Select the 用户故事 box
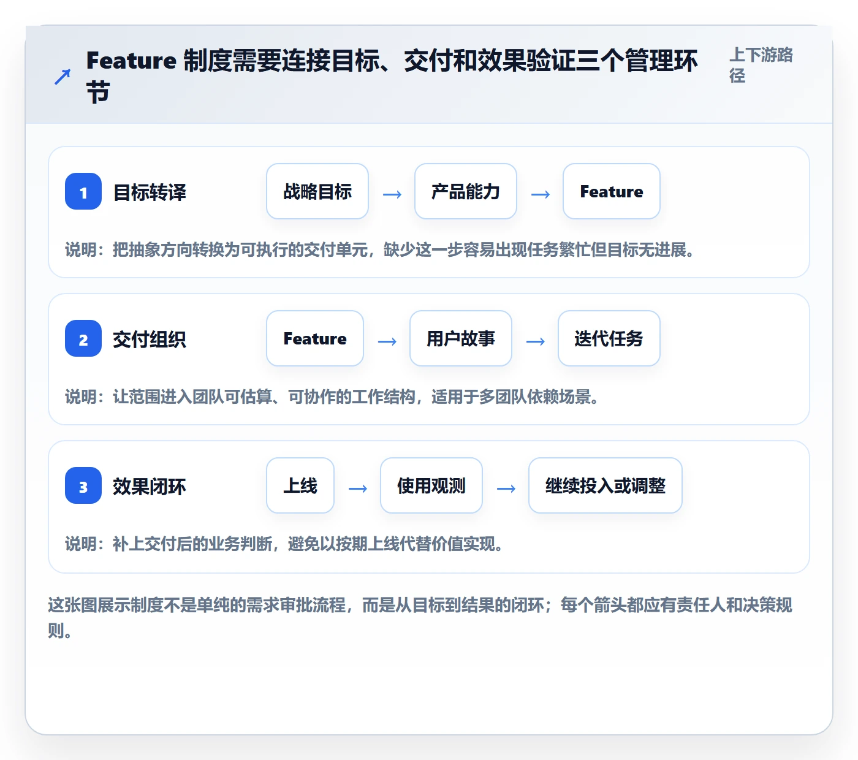Screen dimensions: 858x760 tap(461, 338)
